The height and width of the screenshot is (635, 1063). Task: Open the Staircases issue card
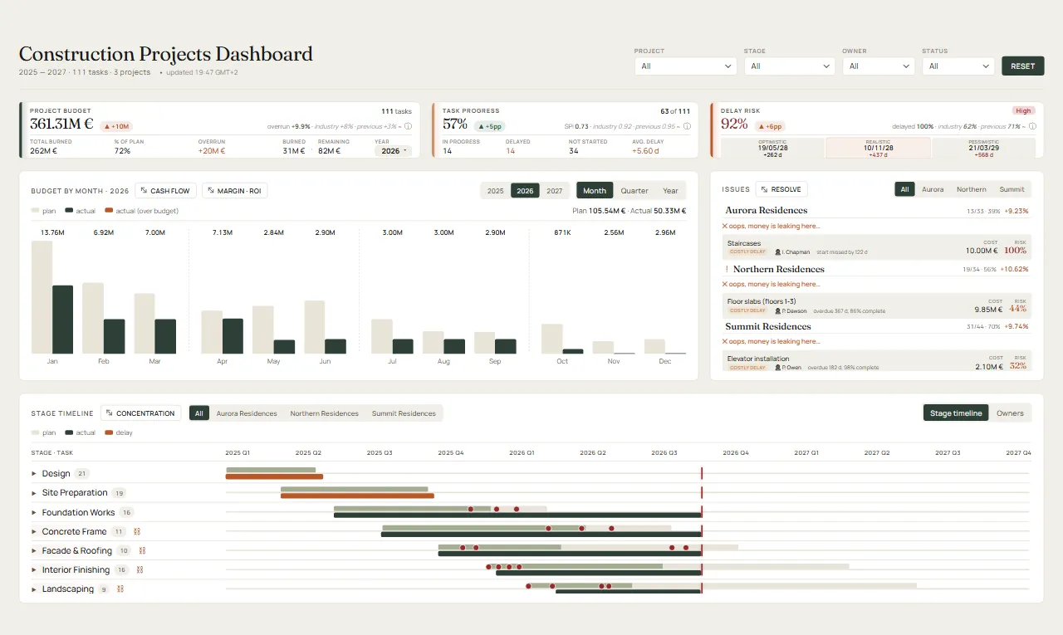877,247
